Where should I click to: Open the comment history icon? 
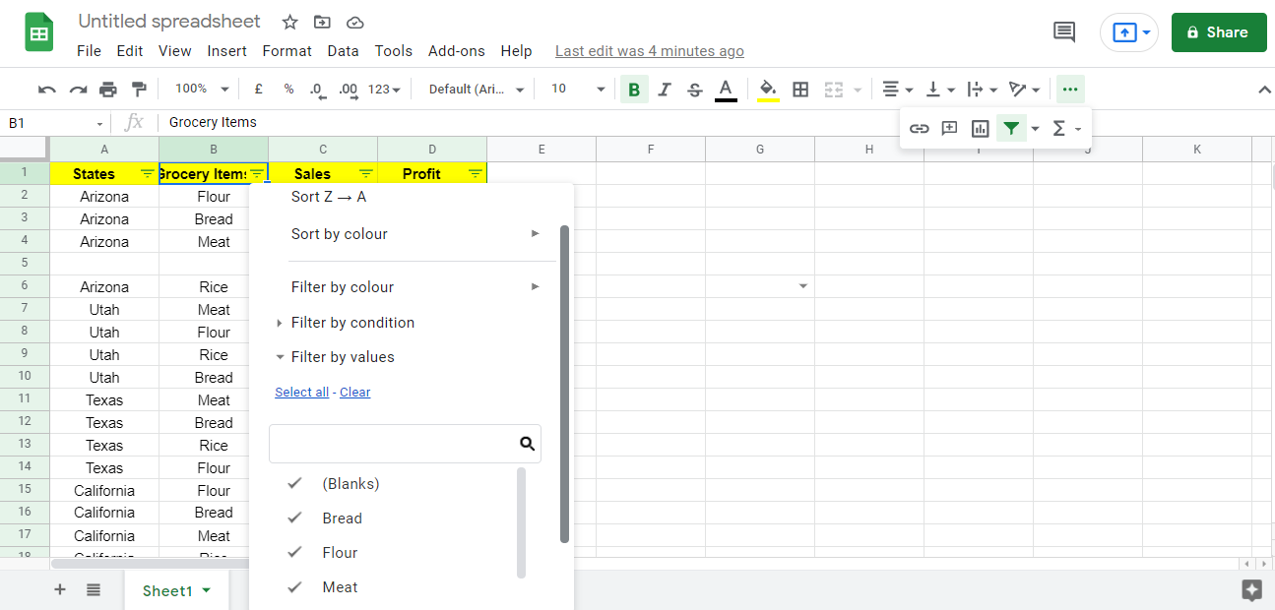1064,32
